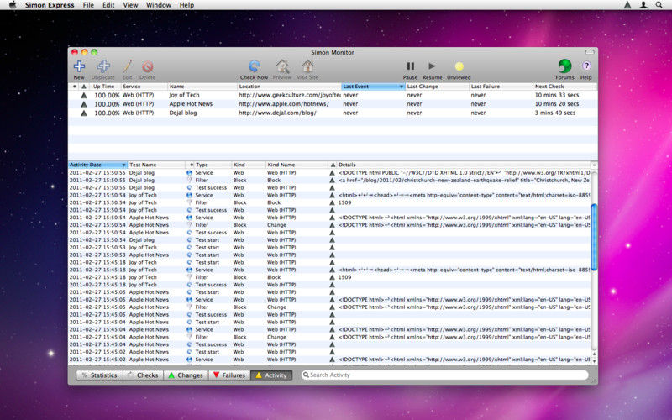The width and height of the screenshot is (672, 420).
Task: Click the toolbar toggle pill in the title bar
Action: coord(590,52)
